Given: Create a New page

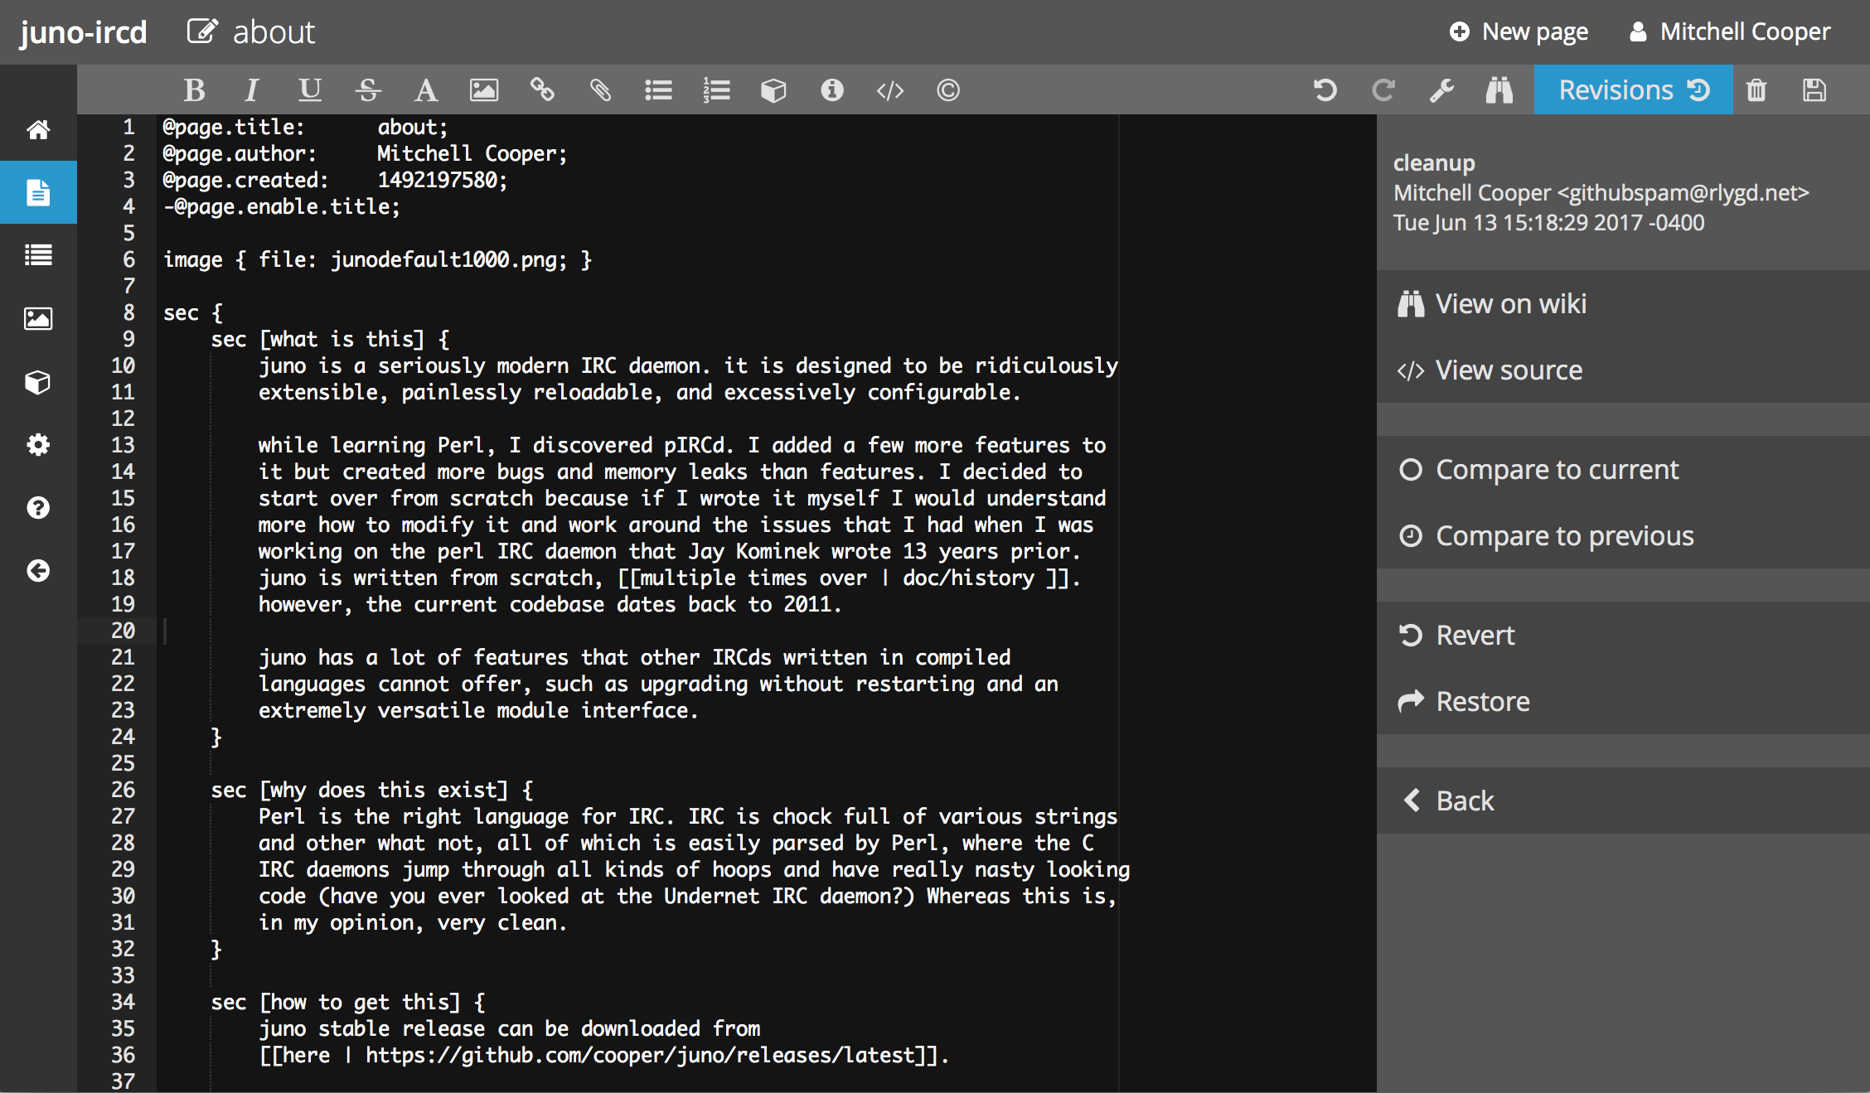Looking at the screenshot, I should 1519,31.
